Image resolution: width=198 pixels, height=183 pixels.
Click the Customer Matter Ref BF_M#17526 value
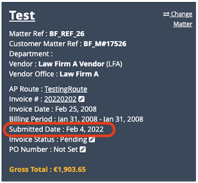click(104, 44)
